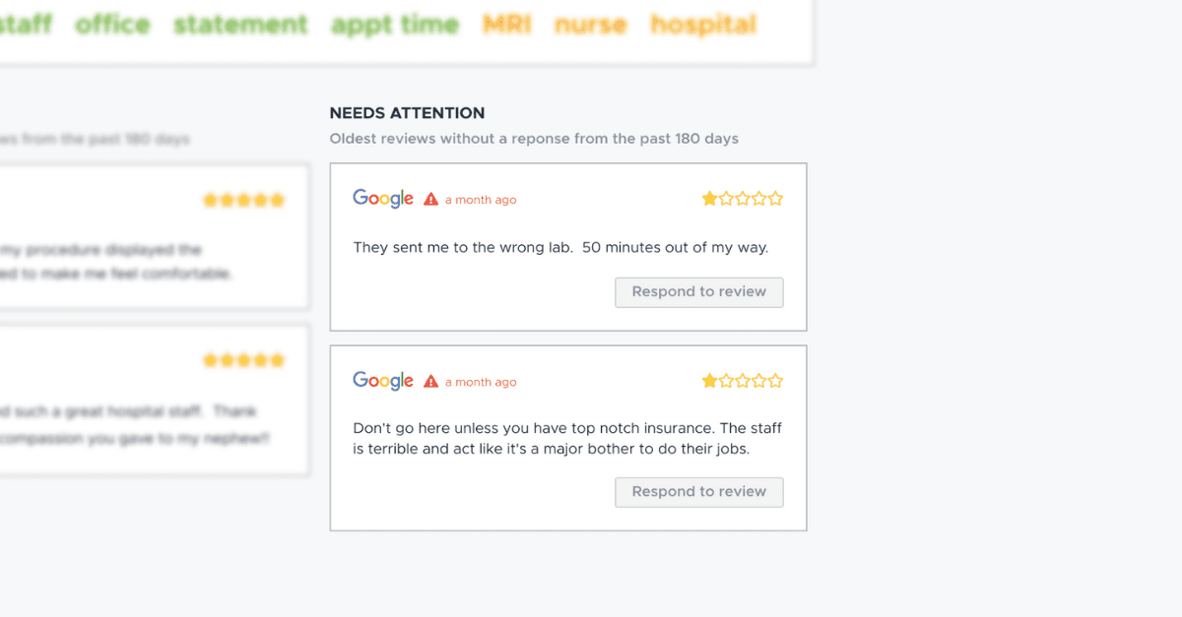This screenshot has height=617, width=1182.
Task: Click 'a month ago' on first review
Action: coord(481,200)
